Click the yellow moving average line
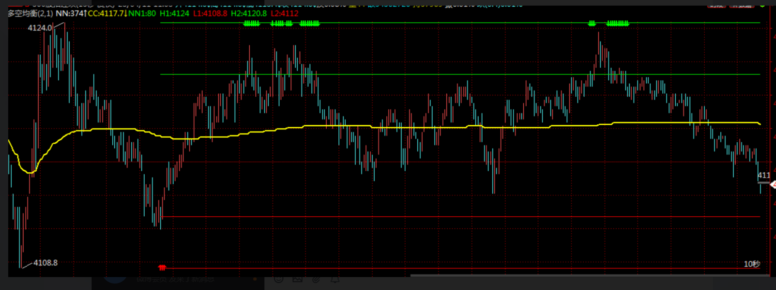This screenshot has width=776, height=290. point(432,127)
